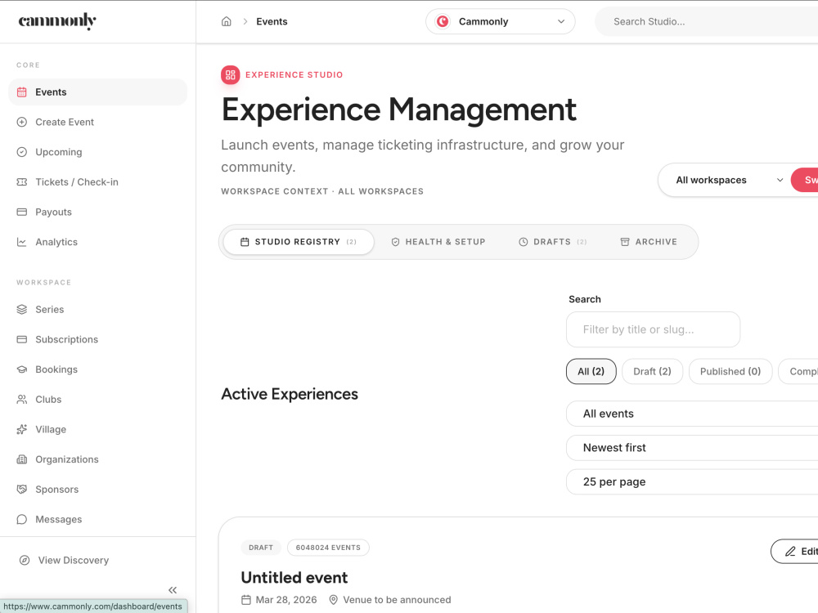818x613 pixels.
Task: Open the Organizations page
Action: 97,459
